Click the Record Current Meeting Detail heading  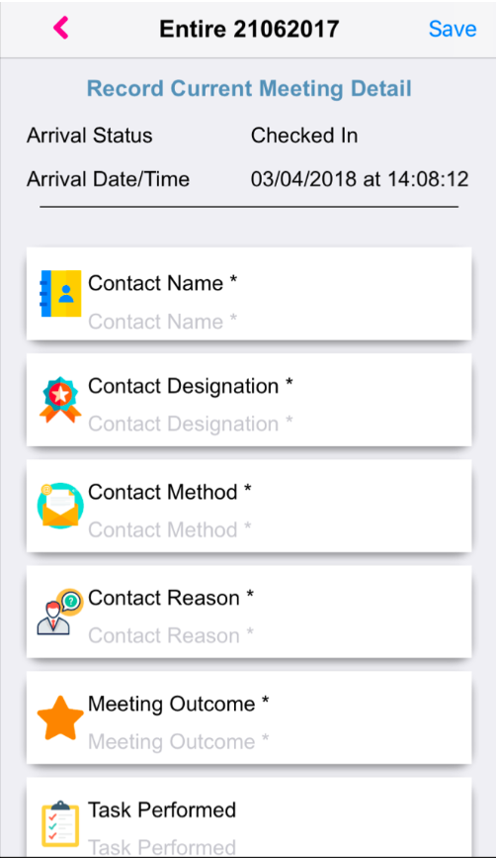[x=249, y=89]
